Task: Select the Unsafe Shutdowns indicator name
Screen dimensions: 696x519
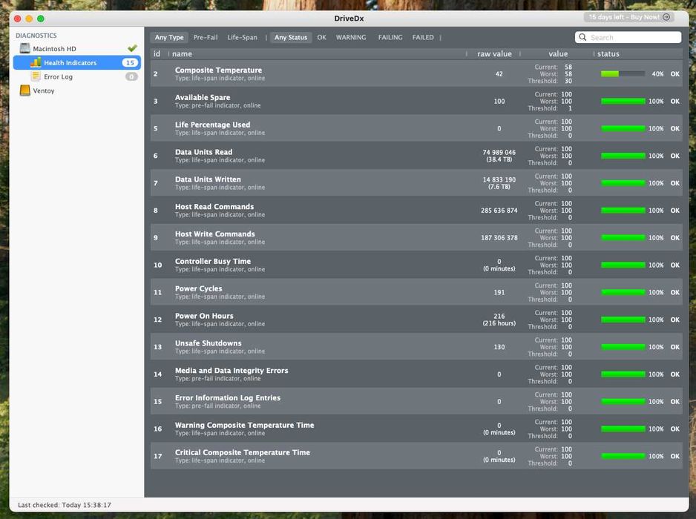Action: [x=209, y=343]
